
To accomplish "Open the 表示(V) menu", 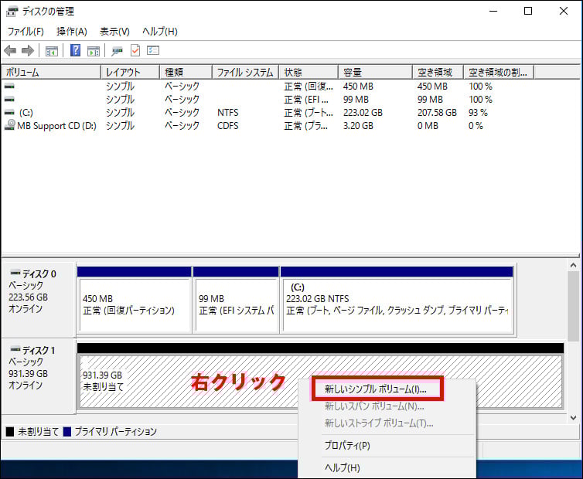I will (114, 32).
